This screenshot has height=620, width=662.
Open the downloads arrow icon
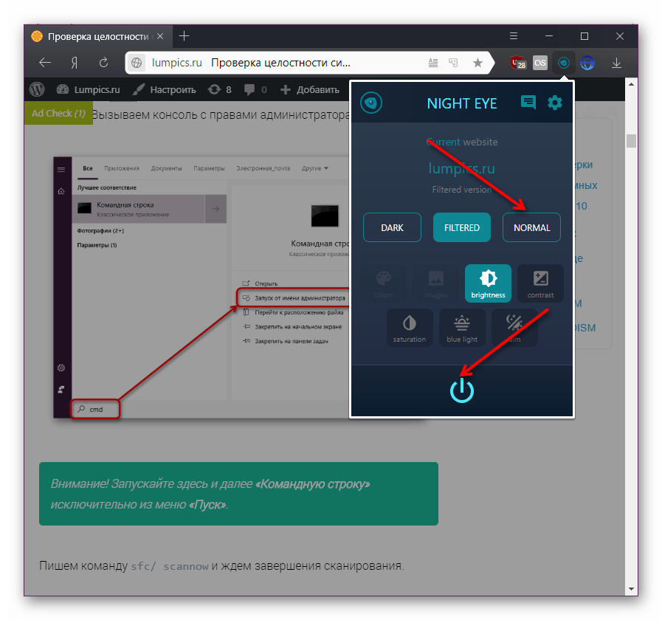pos(616,63)
